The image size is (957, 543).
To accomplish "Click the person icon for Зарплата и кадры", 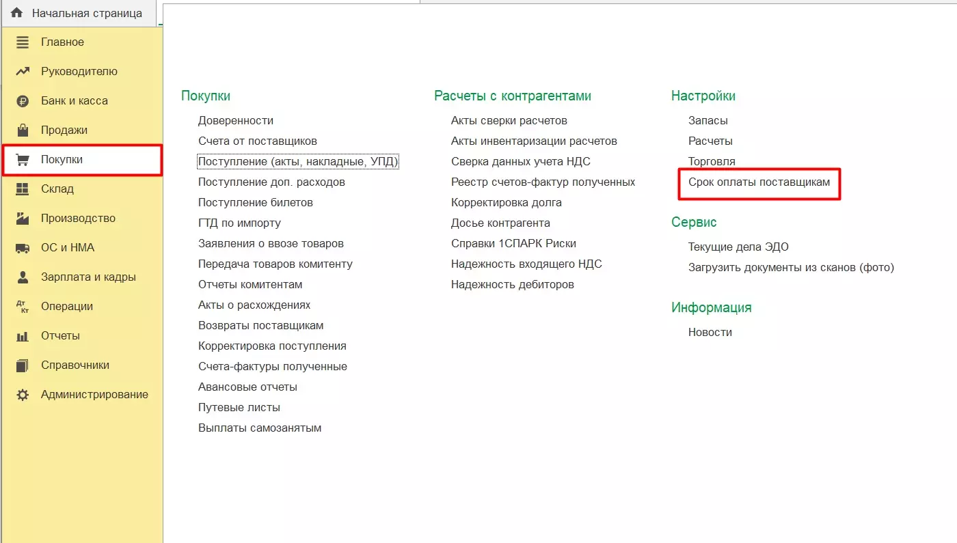I will (23, 277).
